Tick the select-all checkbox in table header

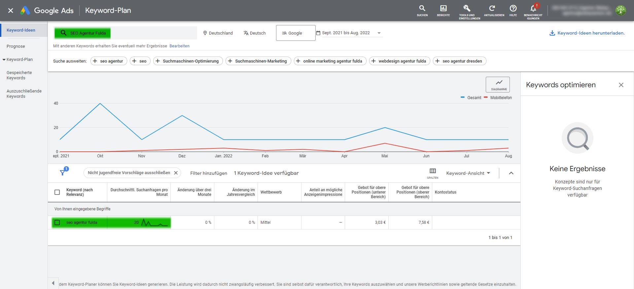tap(57, 192)
